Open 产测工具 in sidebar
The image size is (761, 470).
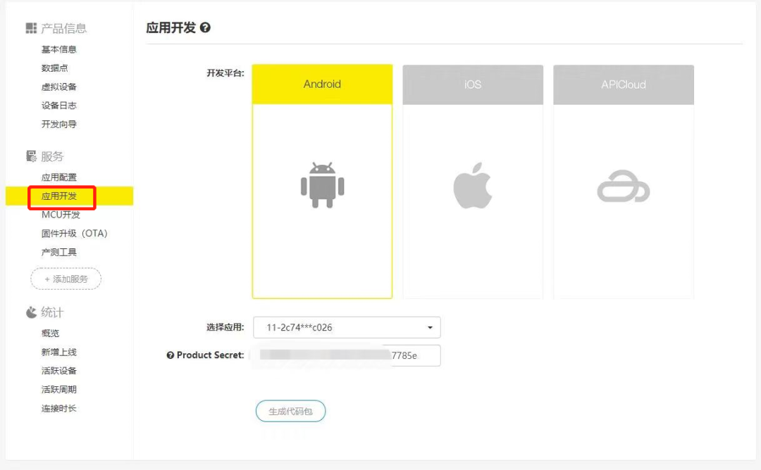click(x=58, y=252)
